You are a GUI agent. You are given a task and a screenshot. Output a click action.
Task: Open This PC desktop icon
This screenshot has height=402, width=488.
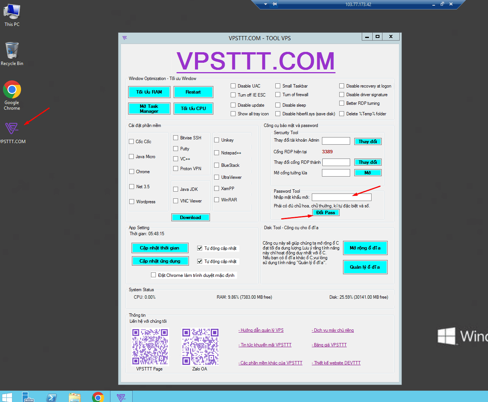[12, 15]
